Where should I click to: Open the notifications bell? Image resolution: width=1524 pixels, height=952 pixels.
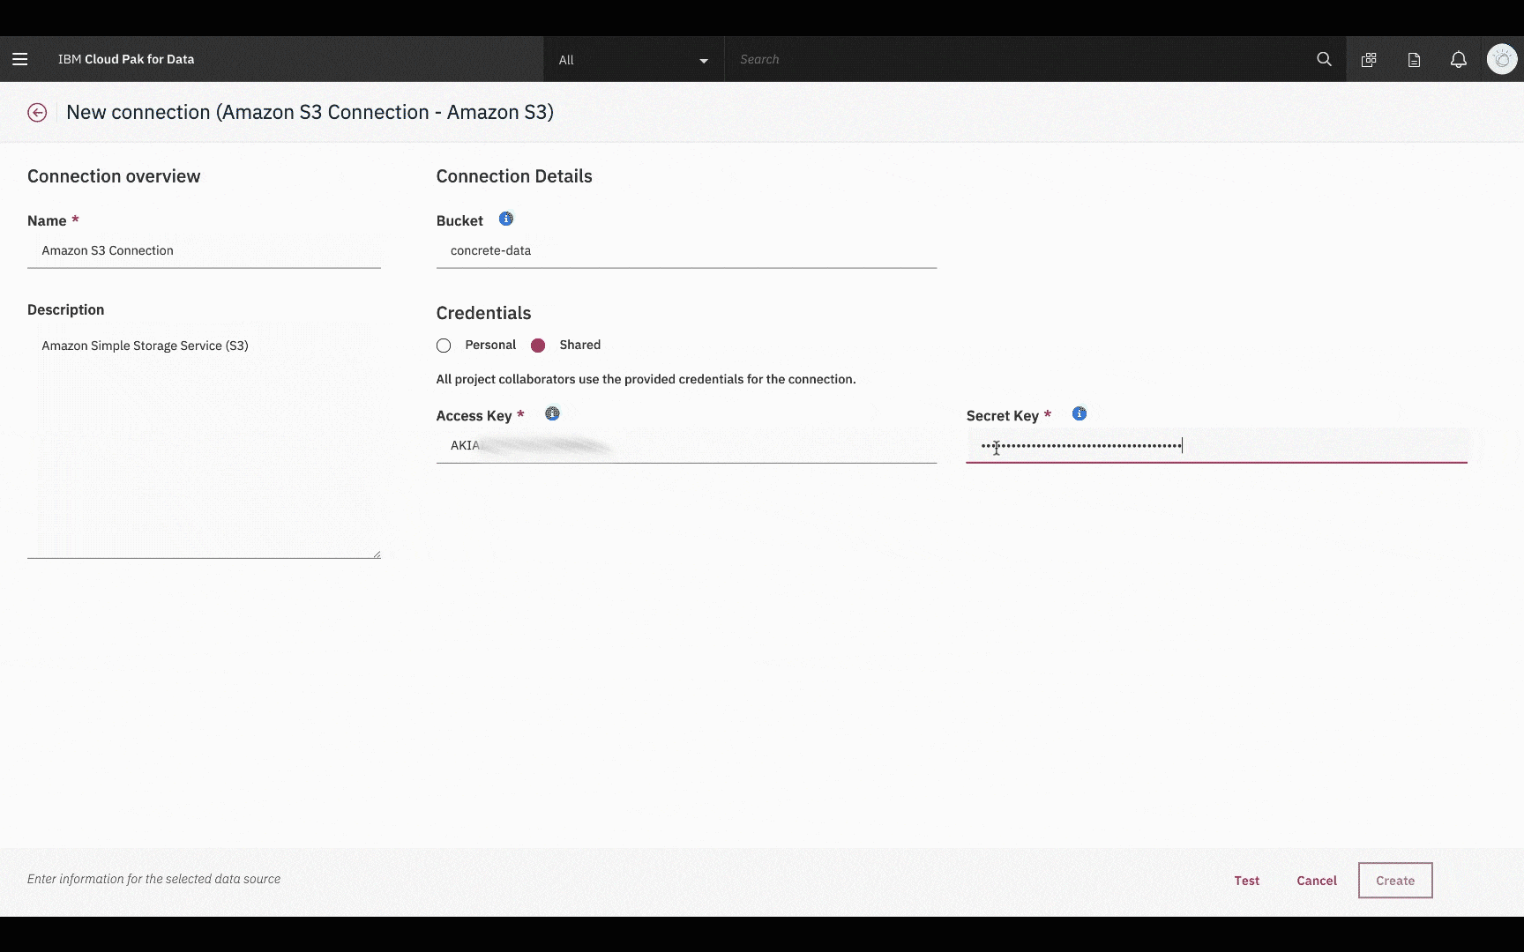coord(1459,59)
